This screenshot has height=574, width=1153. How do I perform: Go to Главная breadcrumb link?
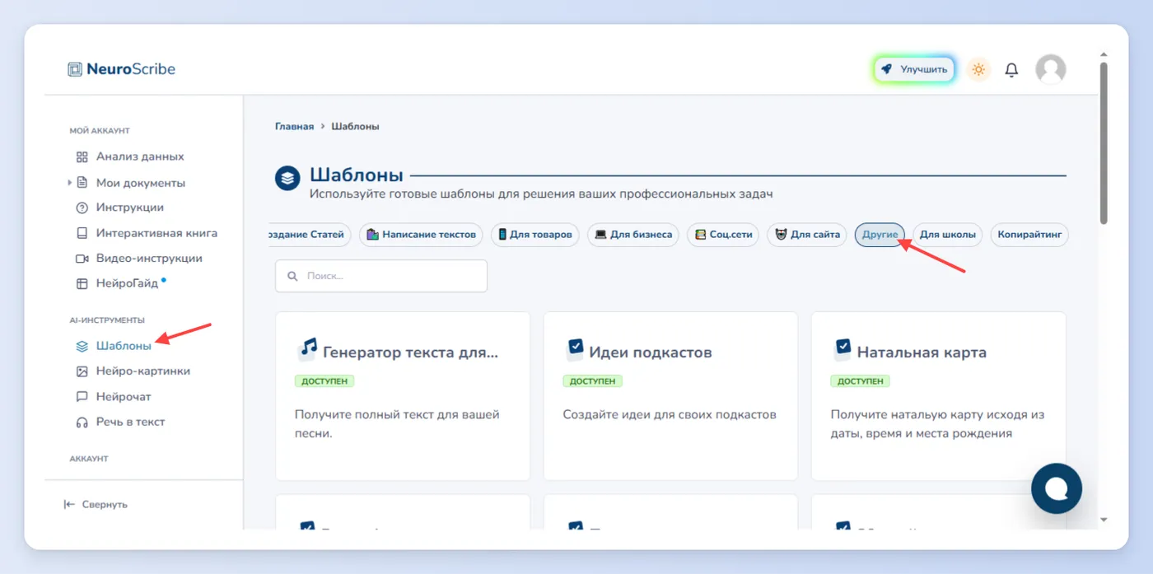294,126
